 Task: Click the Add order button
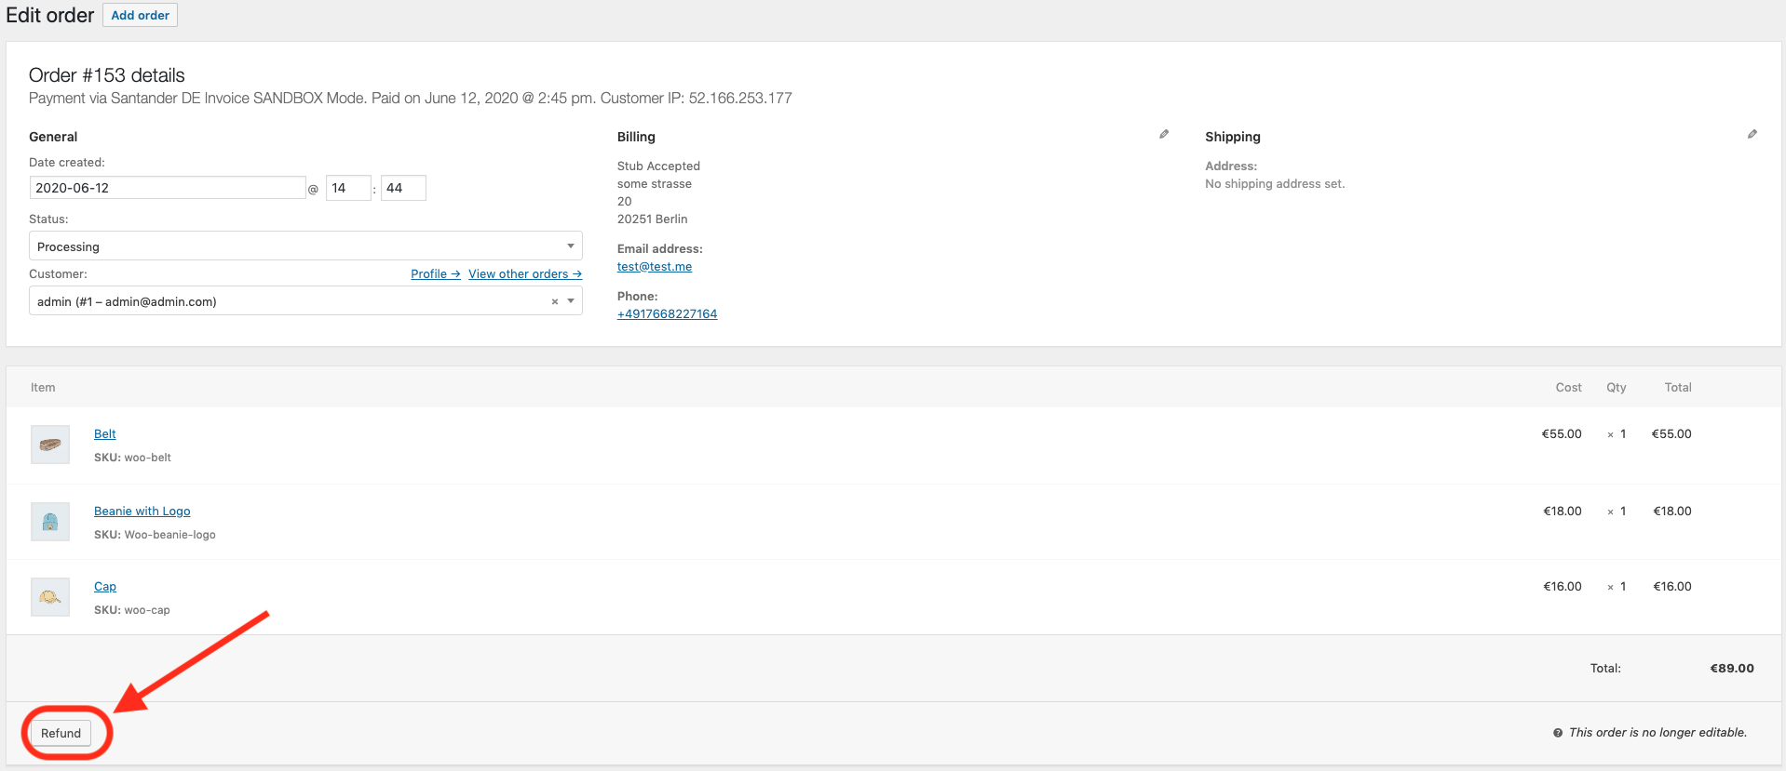click(x=141, y=15)
